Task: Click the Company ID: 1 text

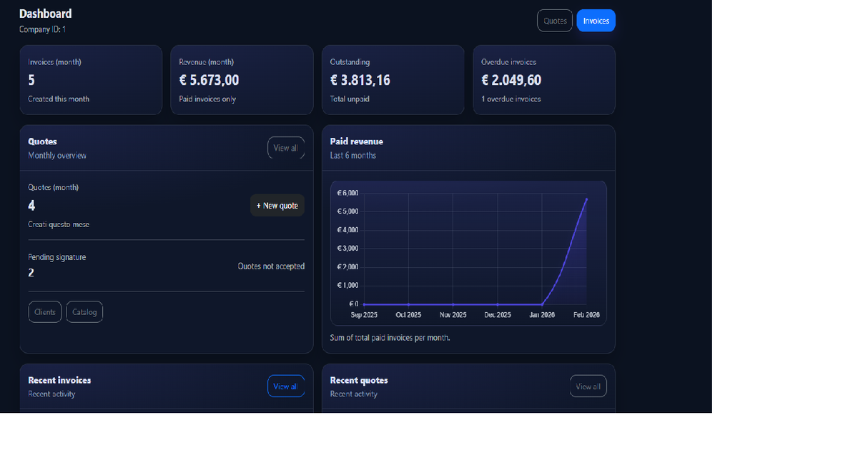Action: pos(43,29)
